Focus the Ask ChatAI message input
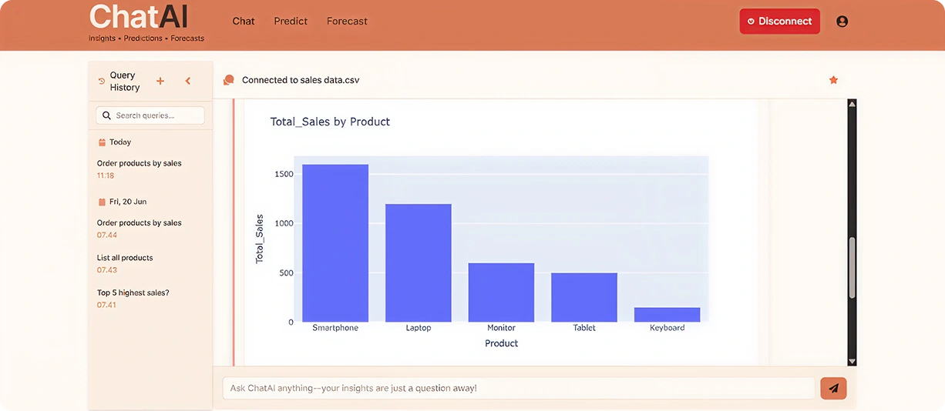The image size is (945, 411). click(518, 388)
